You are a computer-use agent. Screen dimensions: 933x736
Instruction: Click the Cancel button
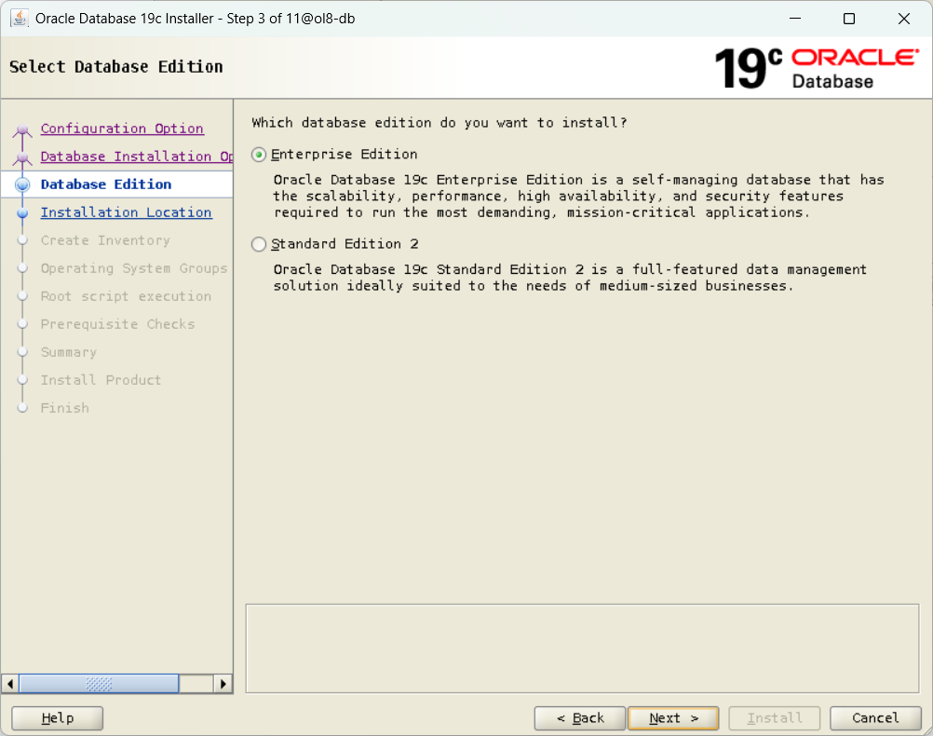pyautogui.click(x=875, y=718)
